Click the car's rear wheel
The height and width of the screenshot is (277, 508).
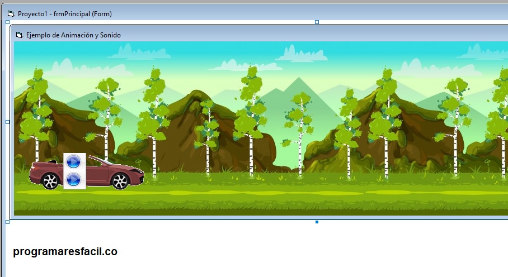(x=50, y=181)
